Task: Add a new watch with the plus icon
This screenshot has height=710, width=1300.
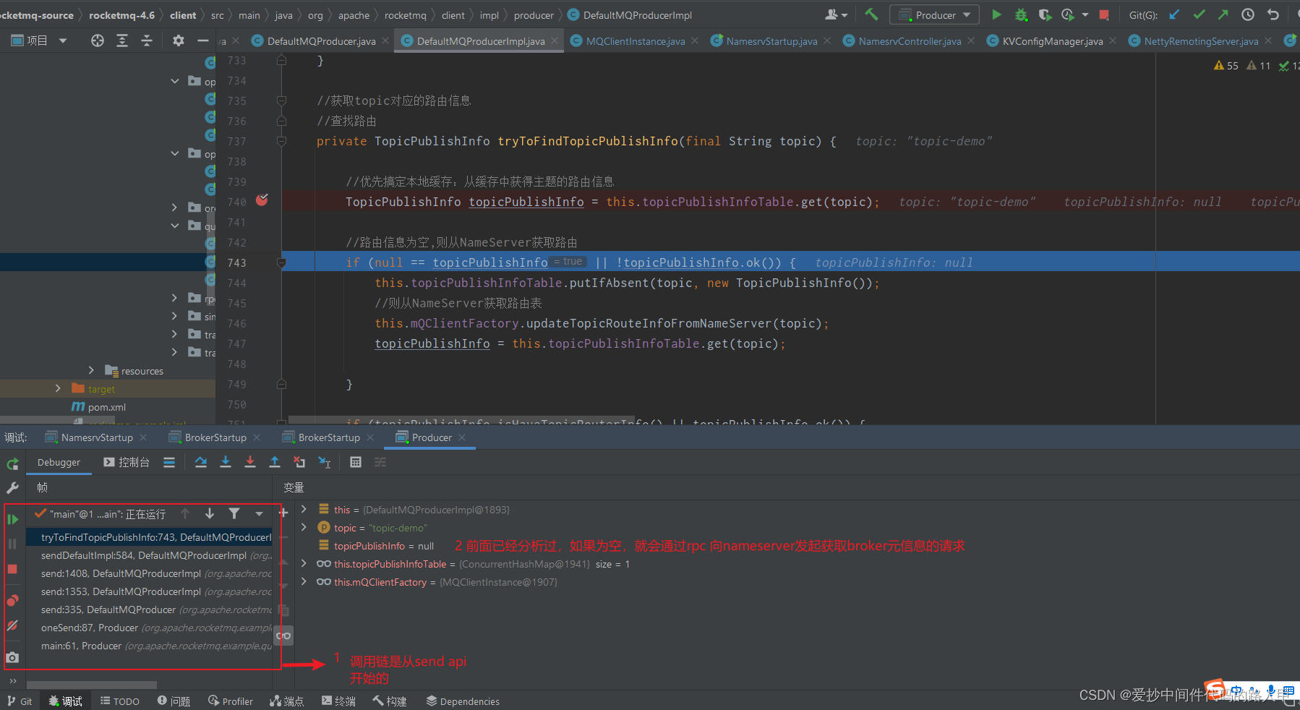Action: [x=283, y=513]
